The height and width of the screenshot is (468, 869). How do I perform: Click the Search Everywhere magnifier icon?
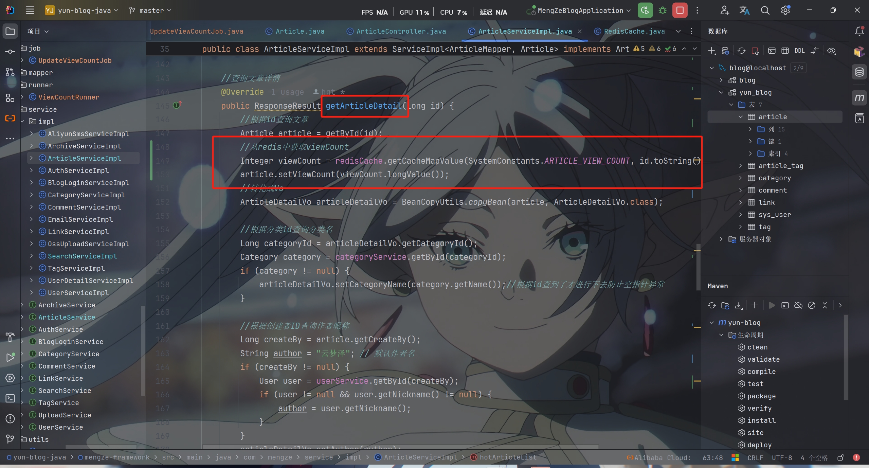pos(765,11)
